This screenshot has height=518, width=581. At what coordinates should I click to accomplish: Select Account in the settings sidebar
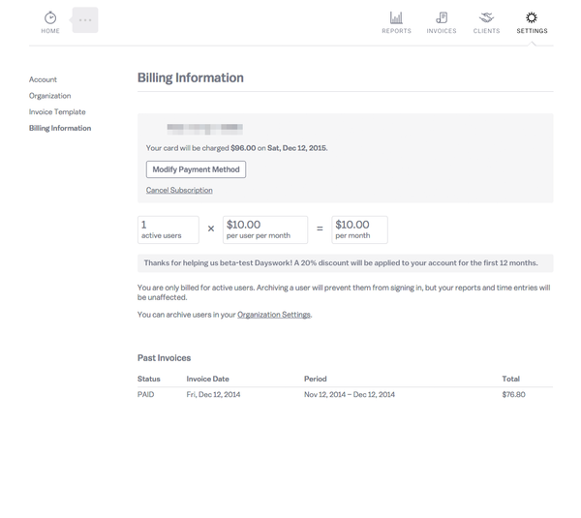43,79
